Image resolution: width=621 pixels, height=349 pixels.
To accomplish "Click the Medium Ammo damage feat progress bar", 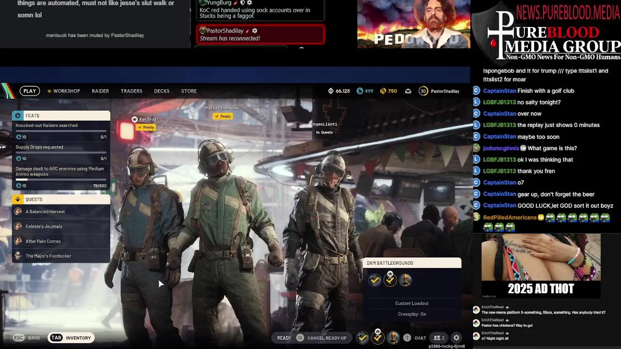I will (61, 180).
